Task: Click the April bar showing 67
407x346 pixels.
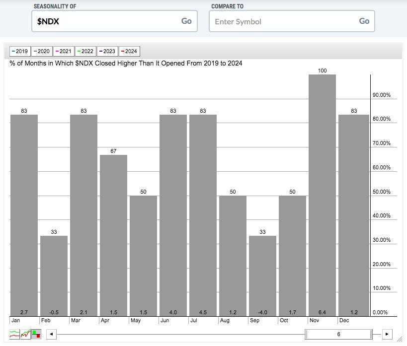Action: coord(113,235)
